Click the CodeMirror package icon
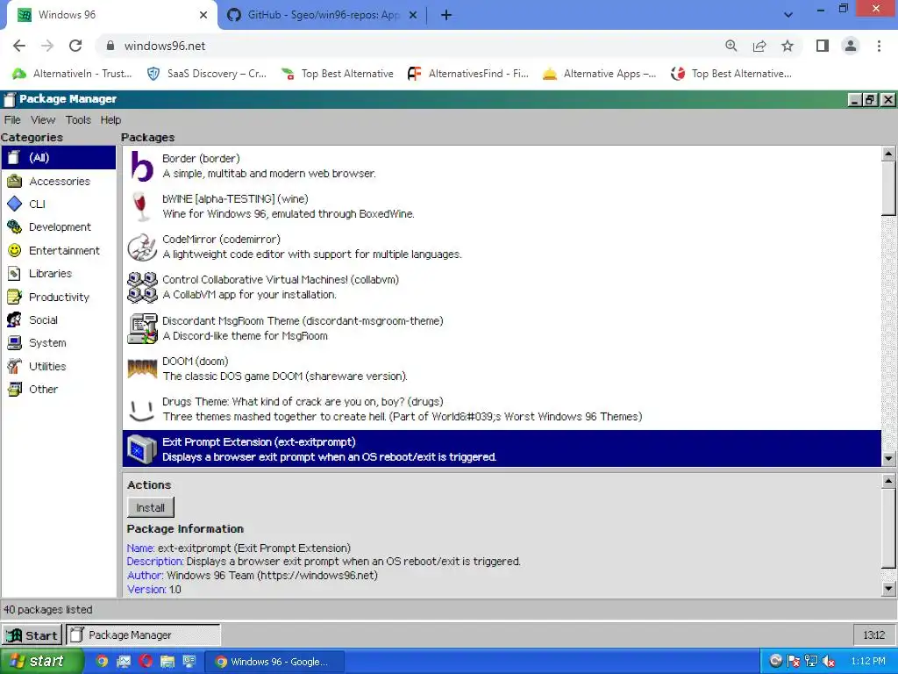Viewport: 898px width, 674px height. tap(142, 247)
